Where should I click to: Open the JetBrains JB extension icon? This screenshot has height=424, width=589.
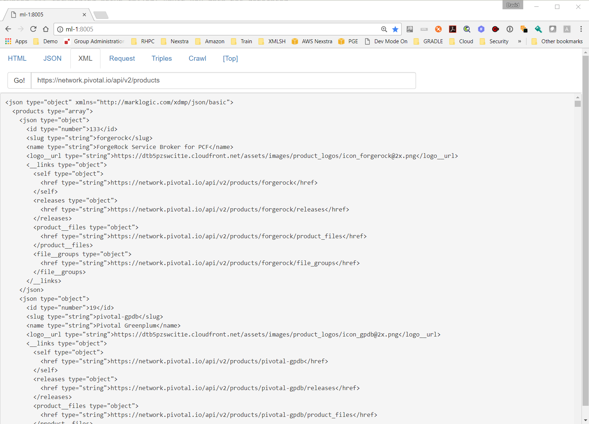tap(410, 29)
